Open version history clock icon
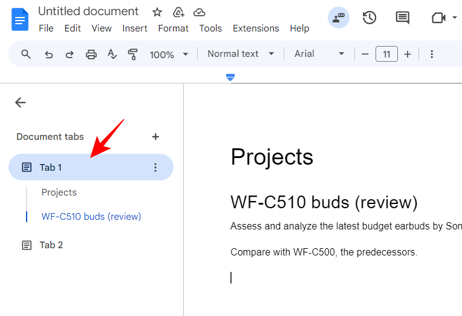 369,18
